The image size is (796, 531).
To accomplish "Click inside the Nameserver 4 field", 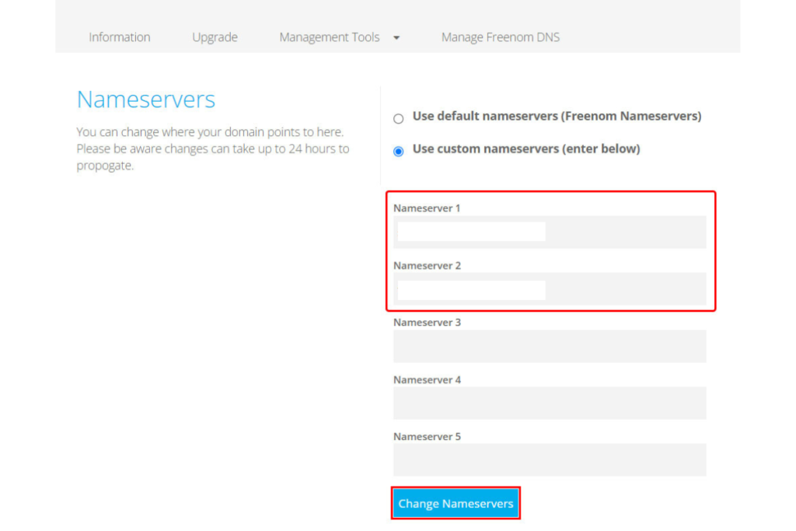I will 549,403.
